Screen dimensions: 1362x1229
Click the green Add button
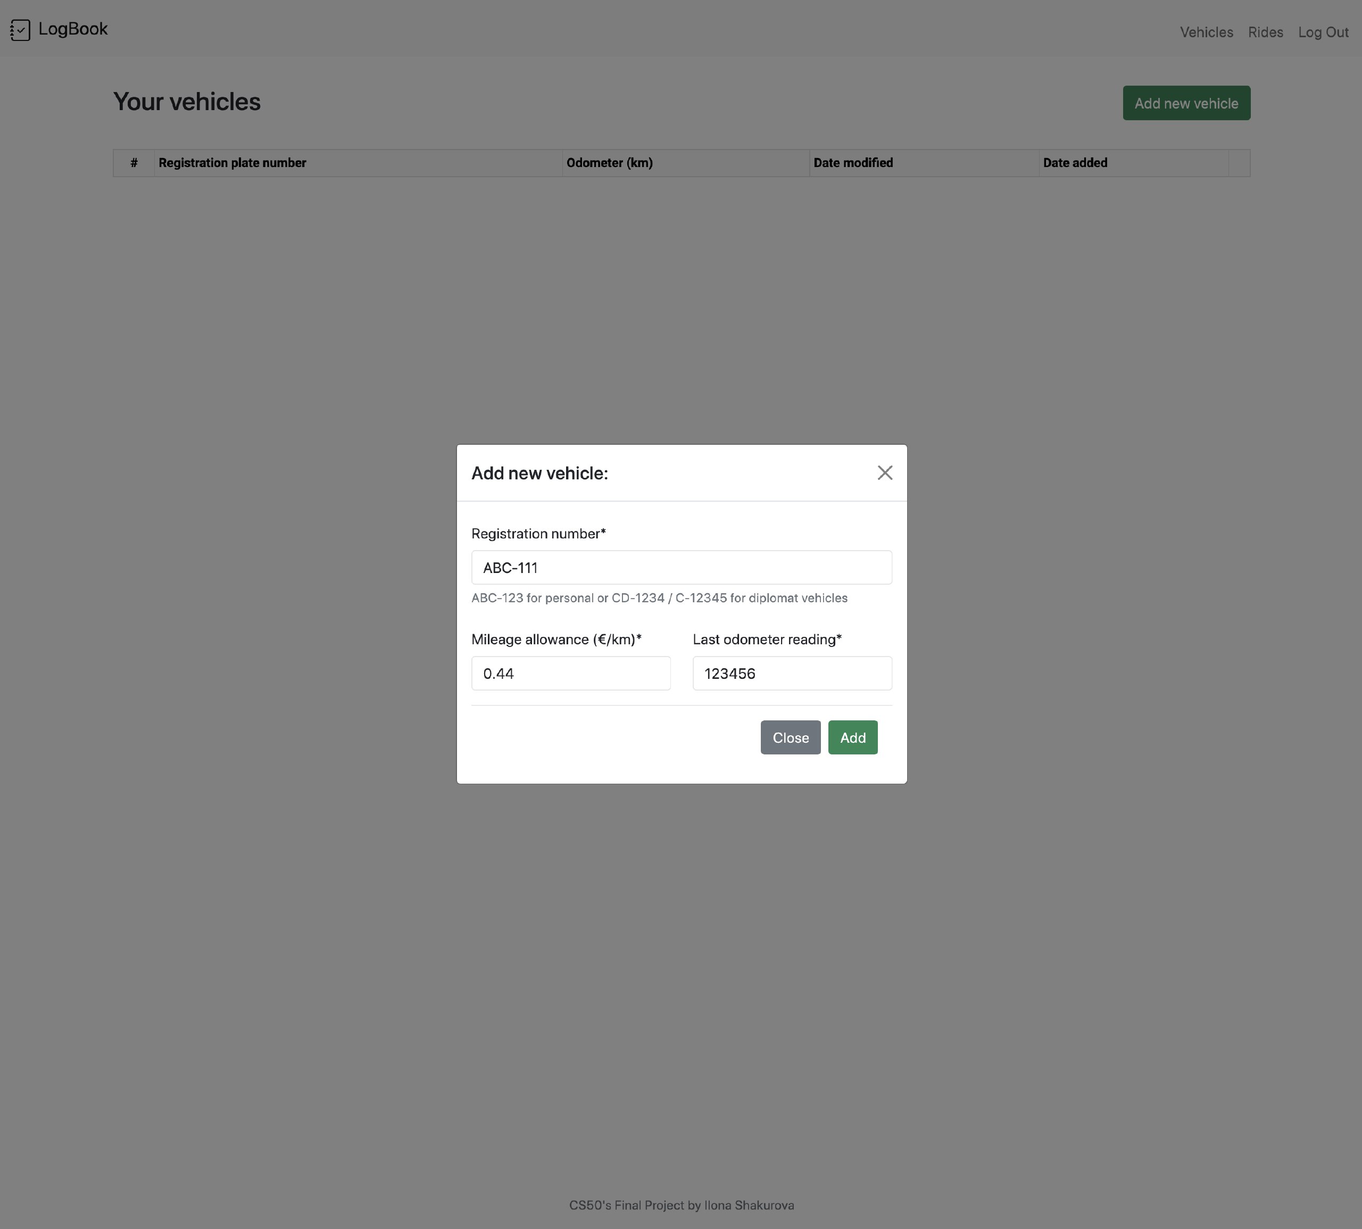853,737
